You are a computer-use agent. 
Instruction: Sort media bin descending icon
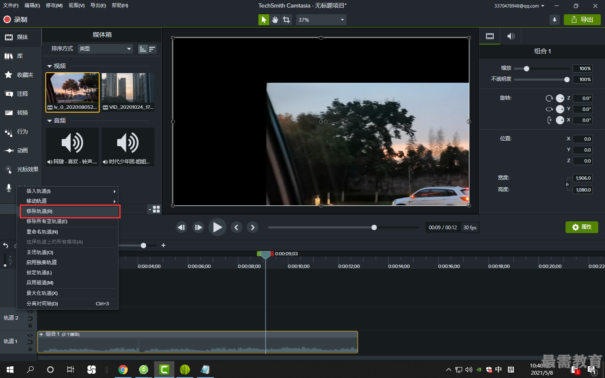click(x=152, y=49)
